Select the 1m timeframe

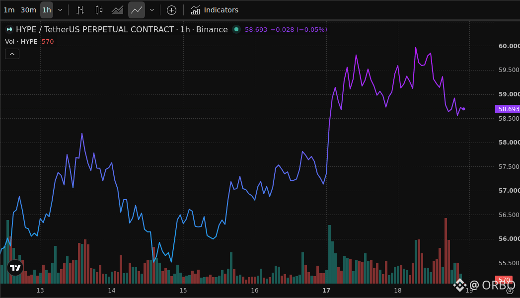pos(9,10)
